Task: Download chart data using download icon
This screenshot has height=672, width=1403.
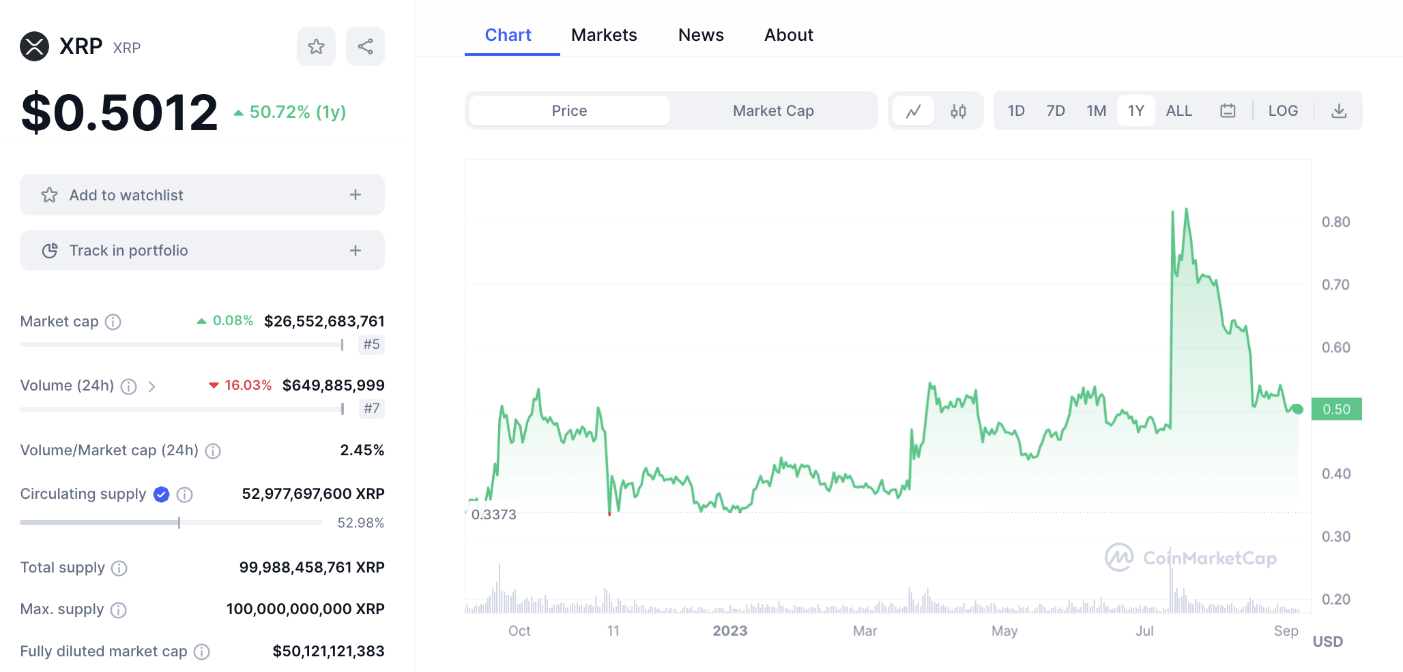Action: tap(1339, 110)
